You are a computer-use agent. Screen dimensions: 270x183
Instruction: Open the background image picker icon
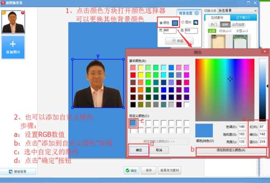pyautogui.click(x=196, y=23)
